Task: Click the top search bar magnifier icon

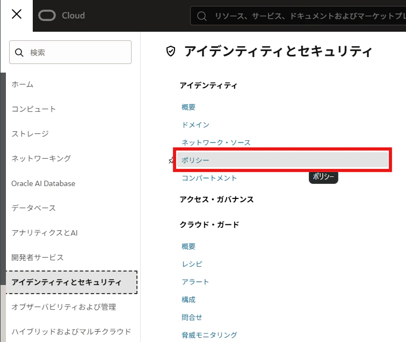Action: pyautogui.click(x=202, y=16)
